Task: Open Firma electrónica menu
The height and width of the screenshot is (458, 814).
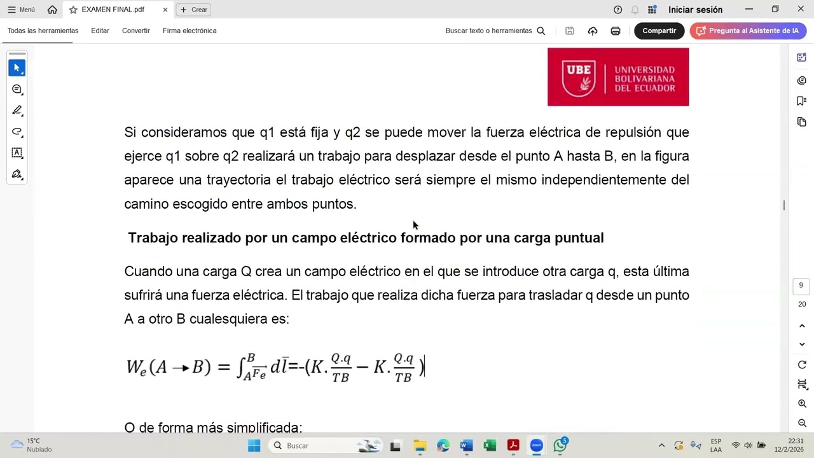Action: click(x=190, y=31)
